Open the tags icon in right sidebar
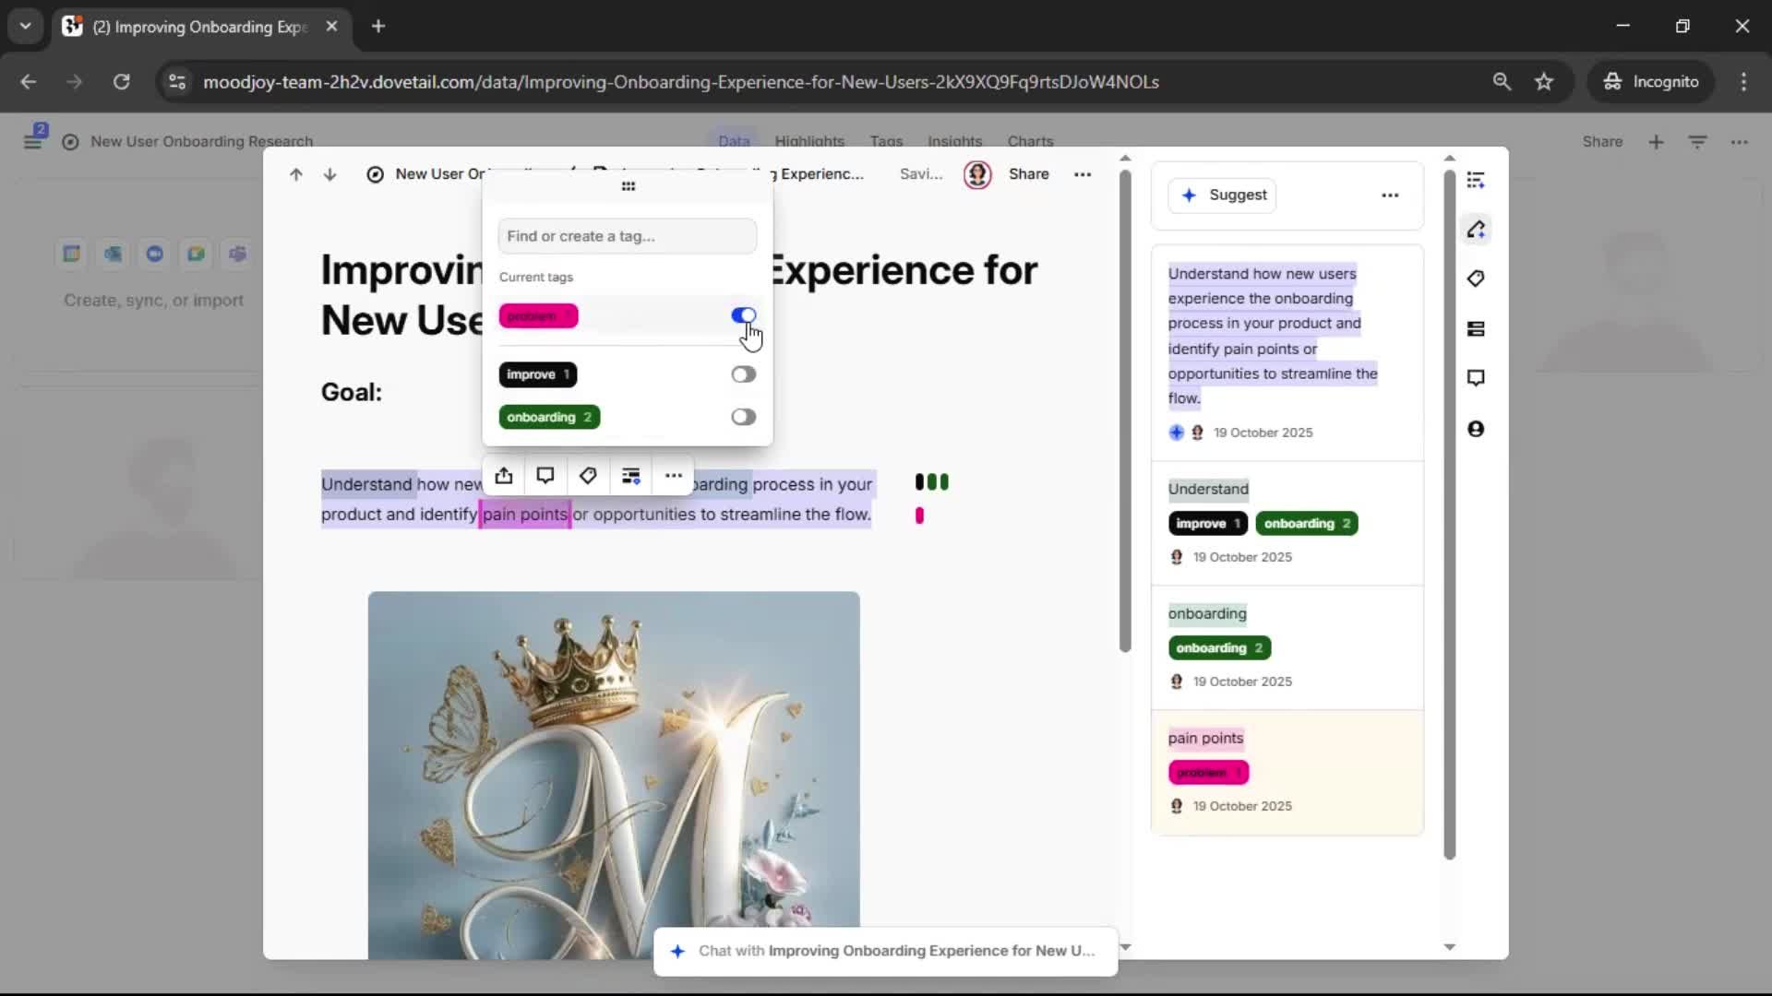 [x=1476, y=279]
